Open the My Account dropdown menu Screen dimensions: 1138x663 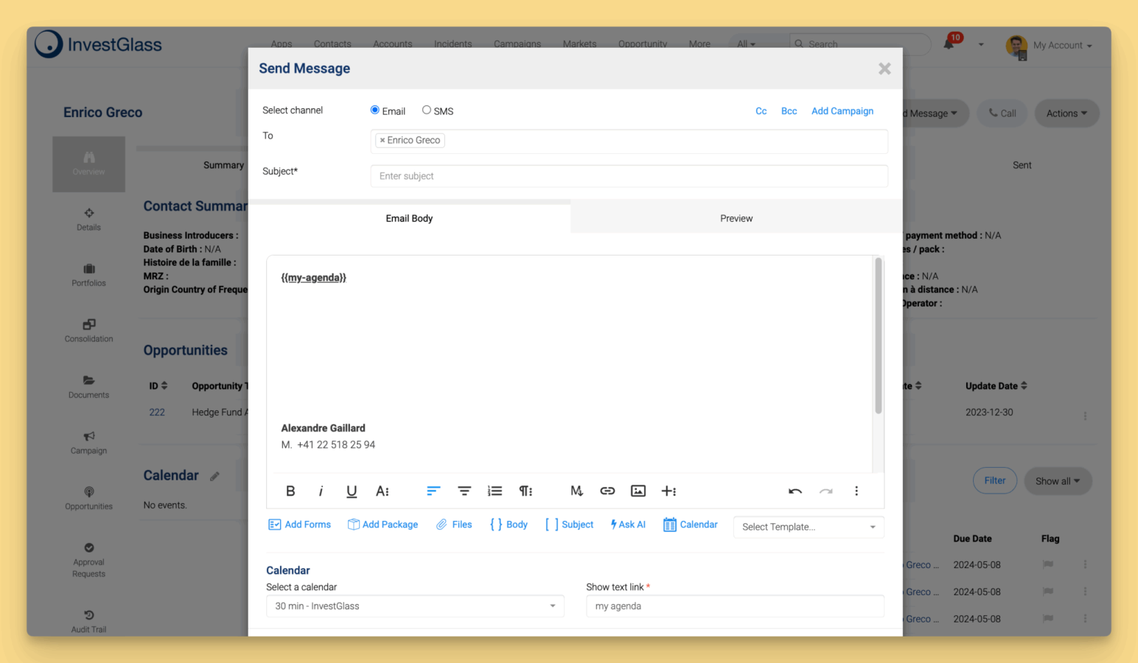click(1061, 45)
